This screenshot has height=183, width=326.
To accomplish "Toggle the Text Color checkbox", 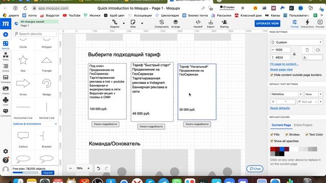I will pos(307,134).
